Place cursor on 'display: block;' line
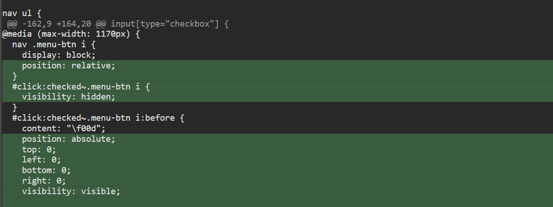The height and width of the screenshot is (207, 553). [58, 55]
